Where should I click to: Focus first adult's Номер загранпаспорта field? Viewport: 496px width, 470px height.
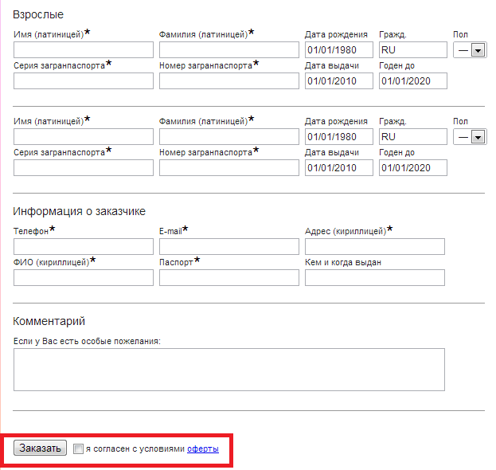tap(229, 81)
